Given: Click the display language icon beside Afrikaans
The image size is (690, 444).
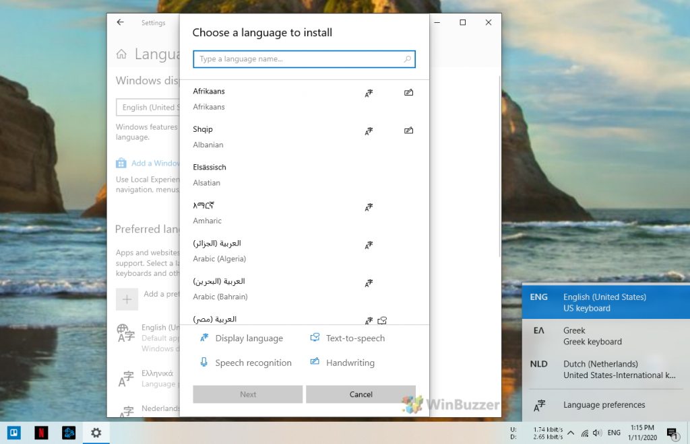Looking at the screenshot, I should (369, 92).
